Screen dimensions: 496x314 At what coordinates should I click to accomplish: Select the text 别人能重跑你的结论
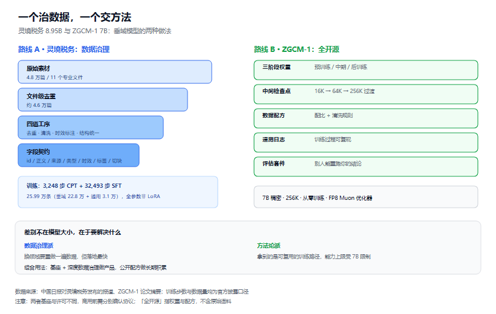338,164
